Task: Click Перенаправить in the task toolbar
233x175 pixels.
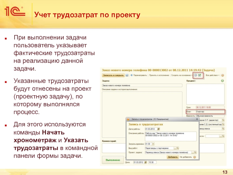Action: tap(139, 75)
